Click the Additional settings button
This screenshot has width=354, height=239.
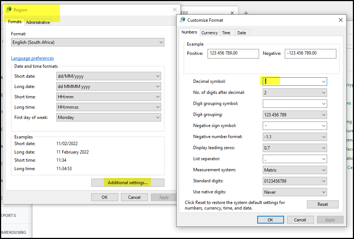click(128, 183)
